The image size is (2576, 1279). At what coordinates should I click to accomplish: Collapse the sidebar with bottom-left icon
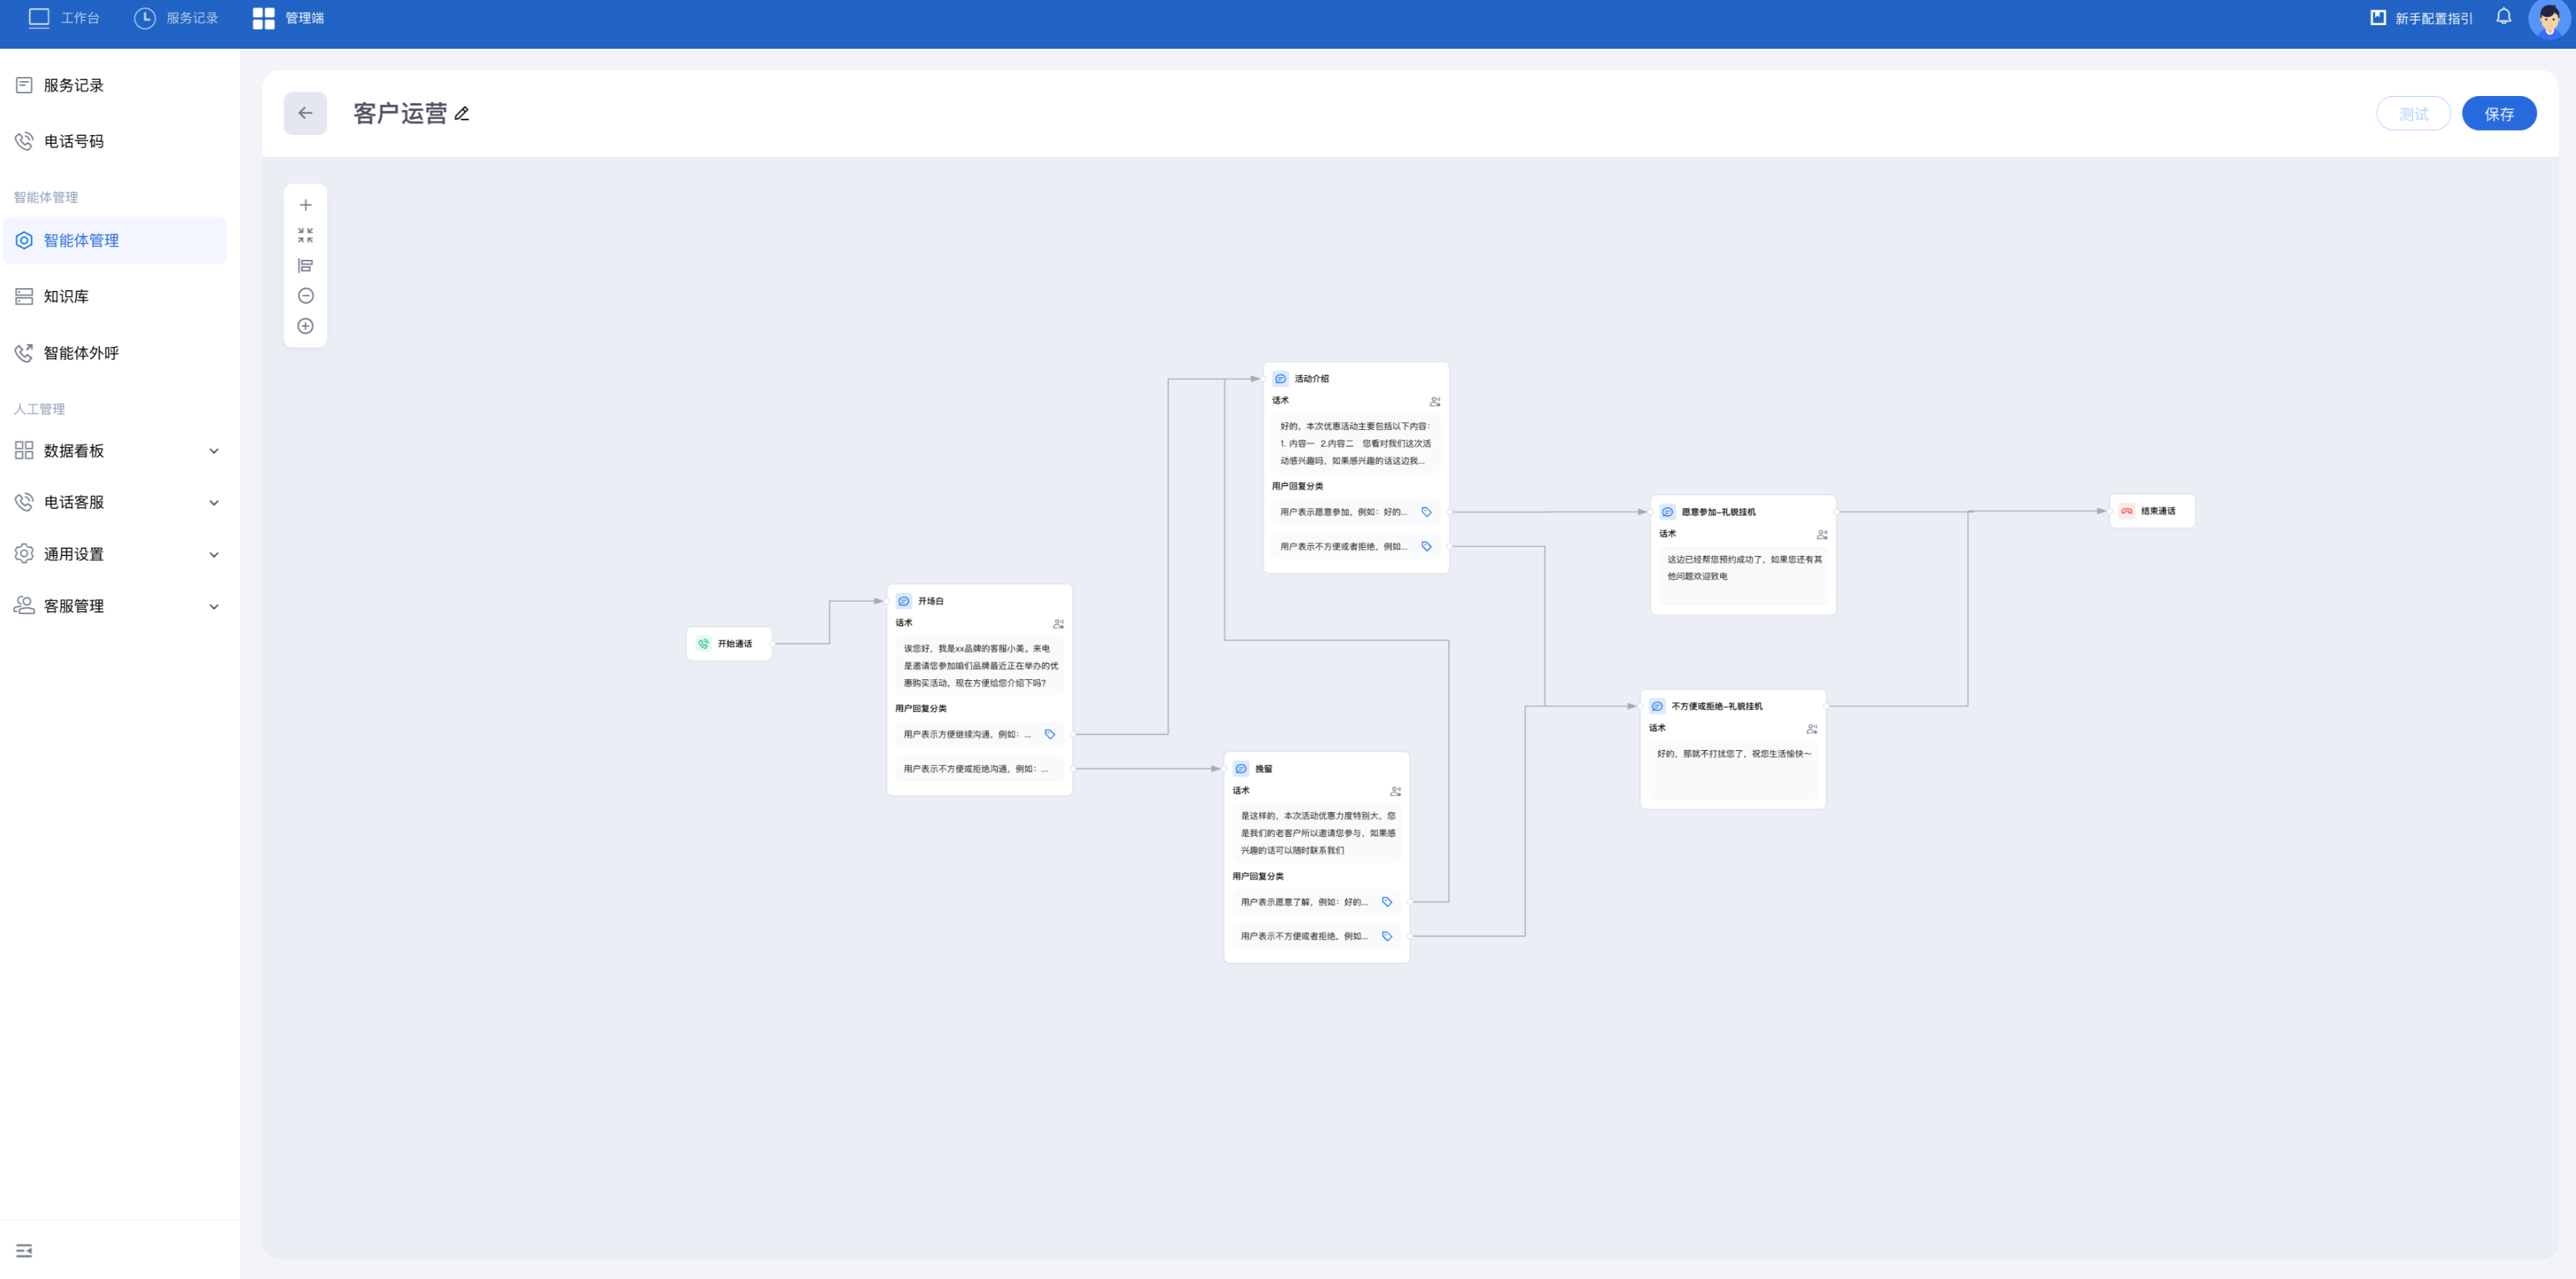(24, 1250)
